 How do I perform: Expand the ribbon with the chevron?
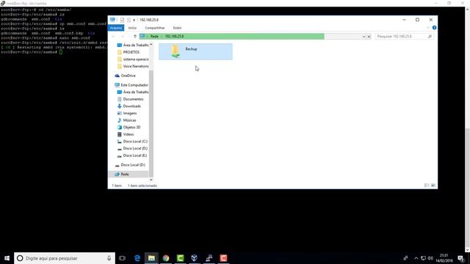click(x=427, y=28)
